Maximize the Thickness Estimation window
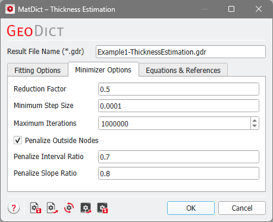The height and width of the screenshot is (222, 273). [231, 9]
